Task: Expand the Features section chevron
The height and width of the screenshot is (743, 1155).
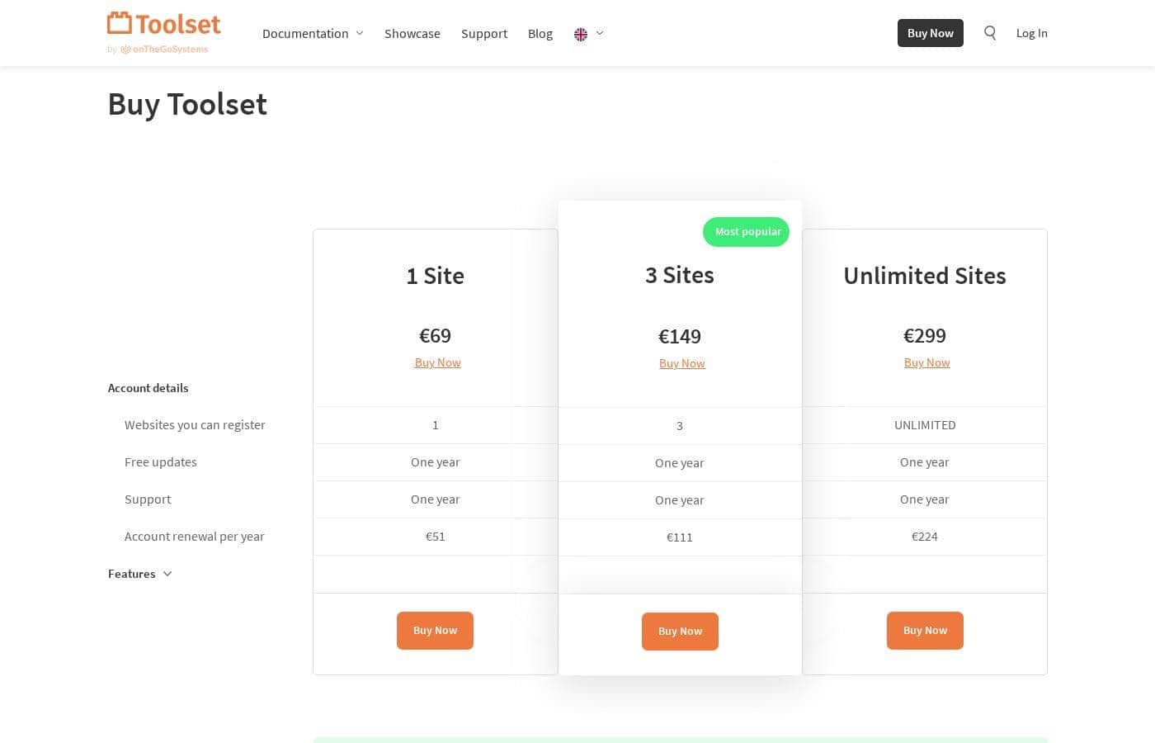Action: 167,574
